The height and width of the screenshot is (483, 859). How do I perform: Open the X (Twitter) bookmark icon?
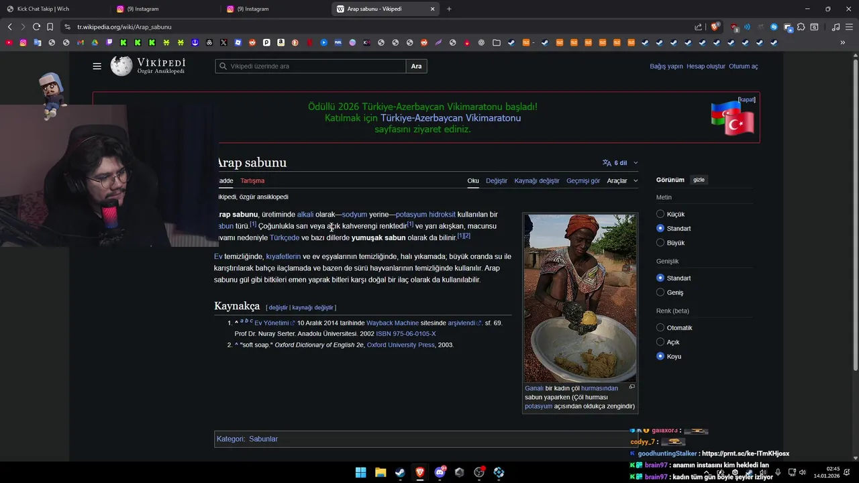(x=223, y=42)
